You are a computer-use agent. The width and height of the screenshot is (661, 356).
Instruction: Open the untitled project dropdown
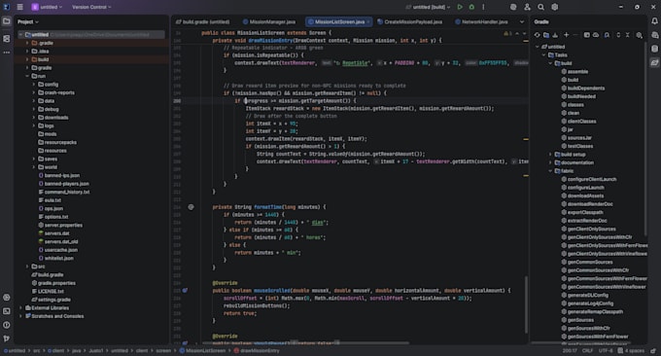(x=47, y=7)
